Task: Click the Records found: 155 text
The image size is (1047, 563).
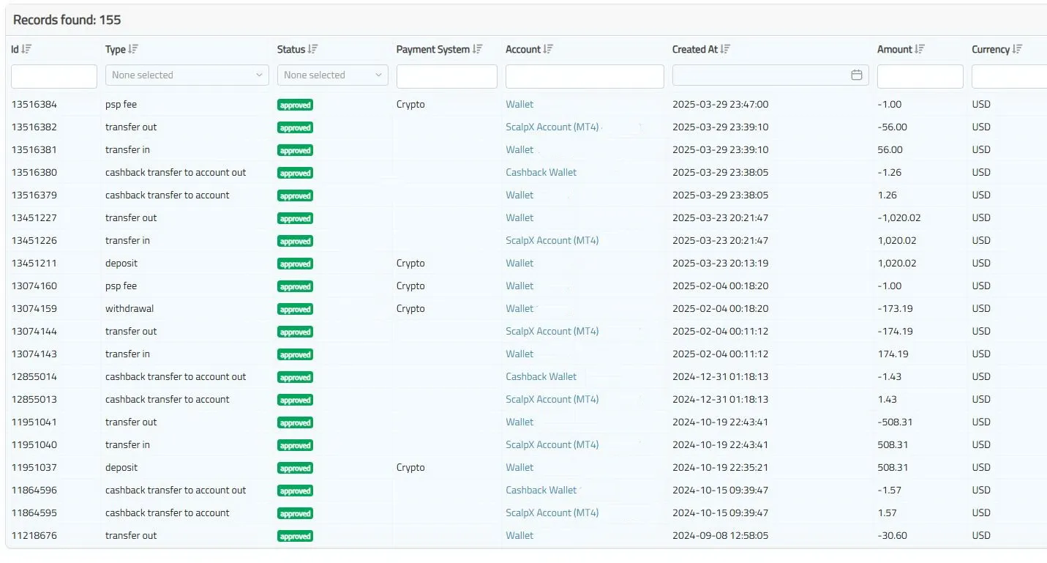Action: (67, 20)
